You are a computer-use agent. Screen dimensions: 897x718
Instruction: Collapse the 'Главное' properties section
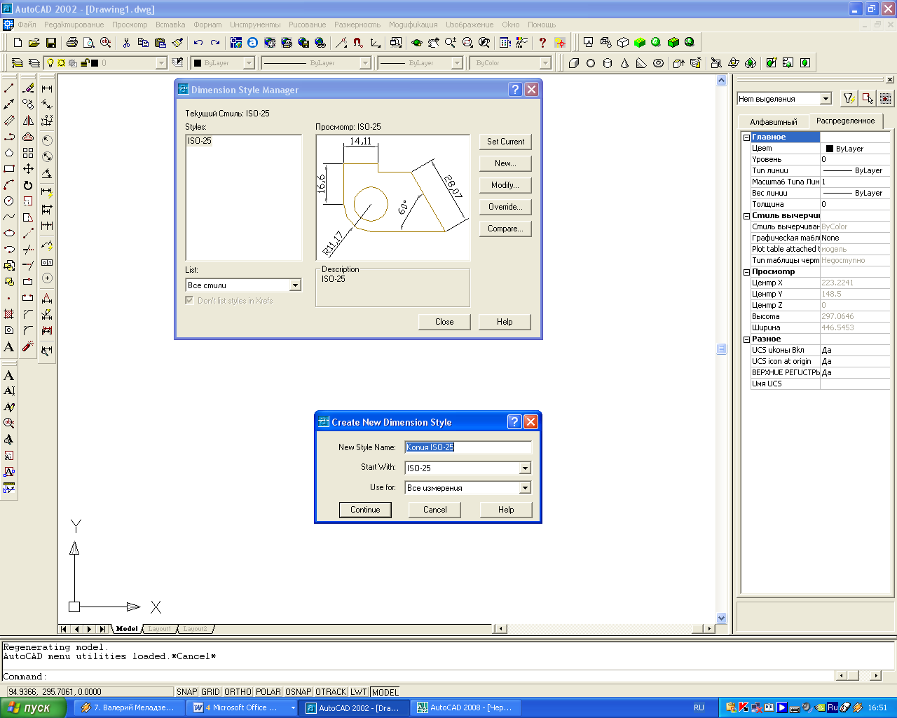coord(746,137)
